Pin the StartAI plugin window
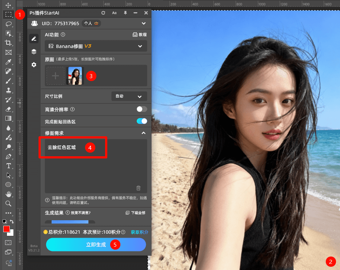 pos(125,13)
